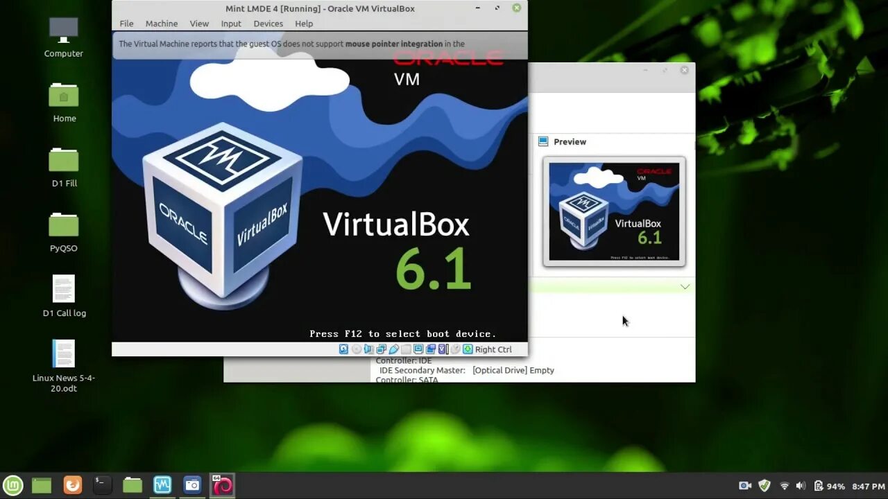888x499 pixels.
Task: Click the display status icon in VM status bar
Action: (x=418, y=349)
